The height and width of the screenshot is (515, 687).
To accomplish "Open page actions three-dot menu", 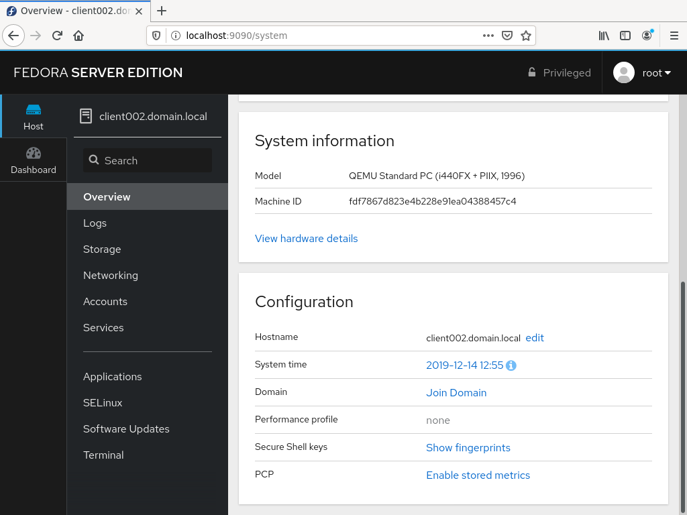I will [x=488, y=36].
